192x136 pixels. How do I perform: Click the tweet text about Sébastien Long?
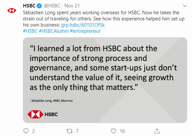tap(104, 19)
